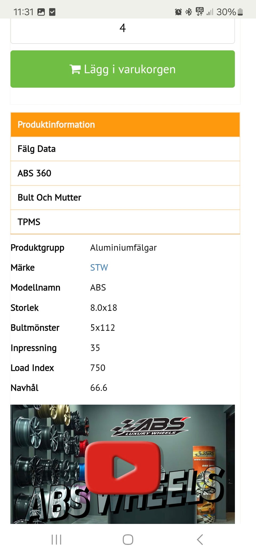Tap the shopping cart icon

tap(75, 69)
